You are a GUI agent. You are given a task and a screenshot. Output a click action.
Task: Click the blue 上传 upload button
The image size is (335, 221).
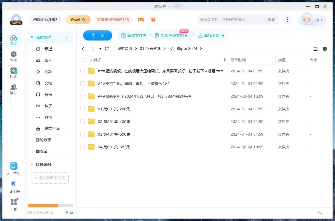tap(98, 36)
